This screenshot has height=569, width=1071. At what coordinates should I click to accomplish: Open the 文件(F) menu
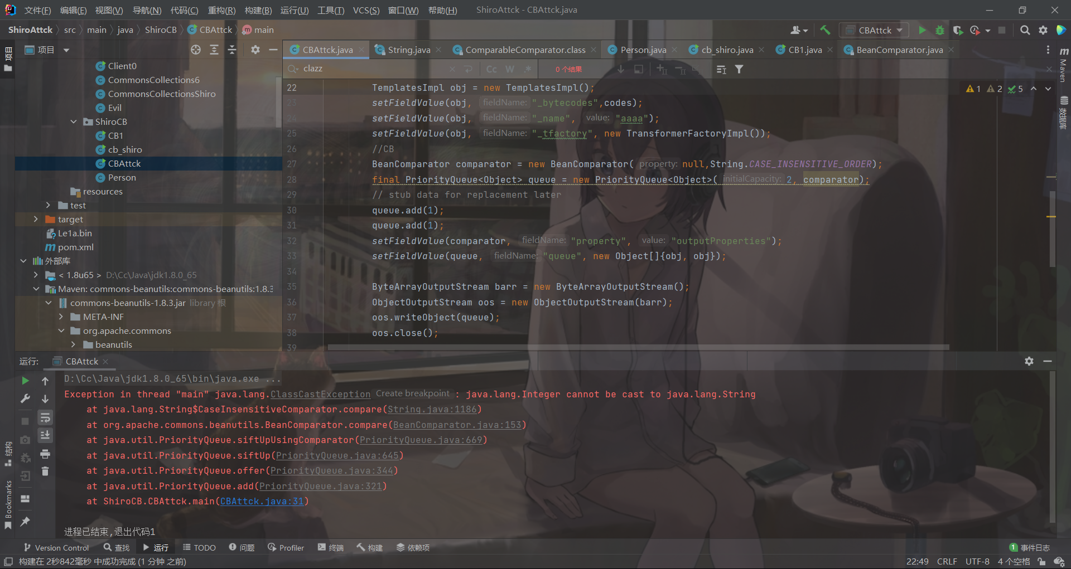[x=37, y=9]
